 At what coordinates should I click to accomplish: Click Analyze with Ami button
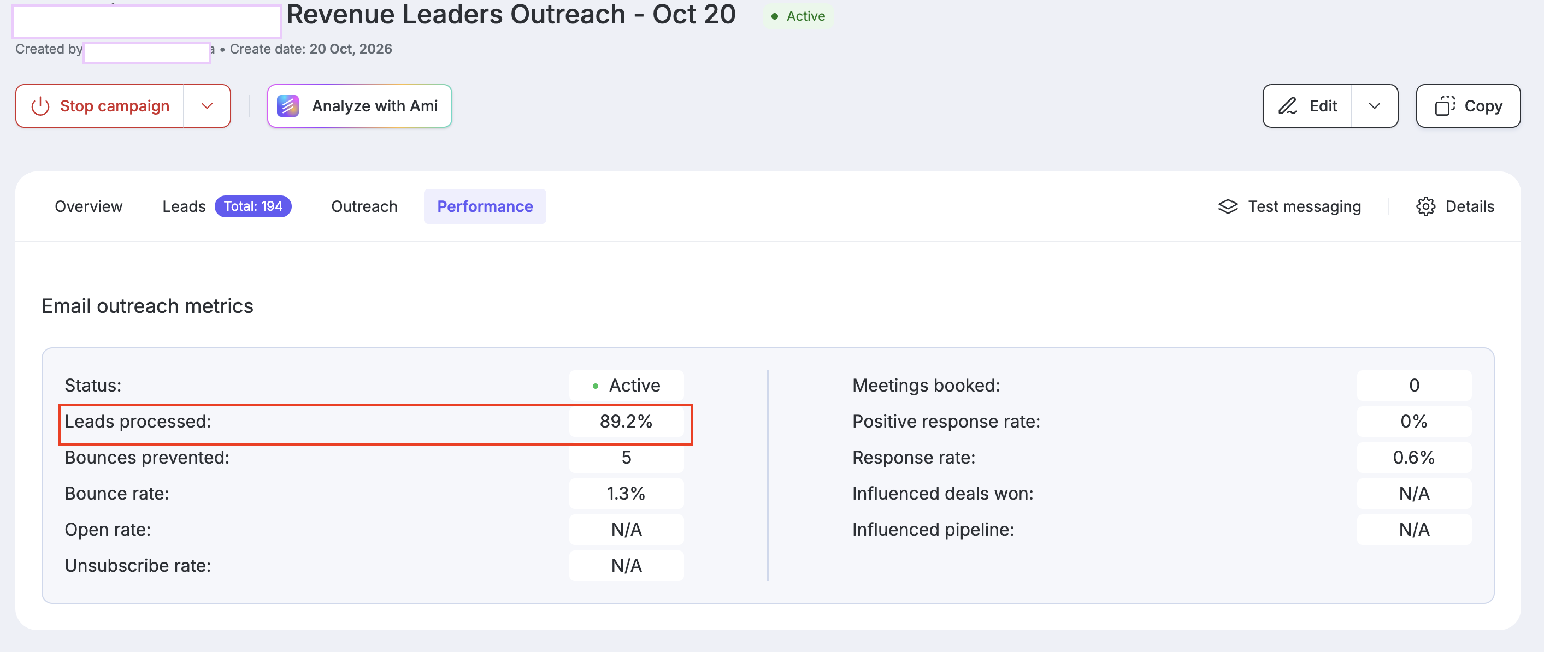[x=360, y=106]
